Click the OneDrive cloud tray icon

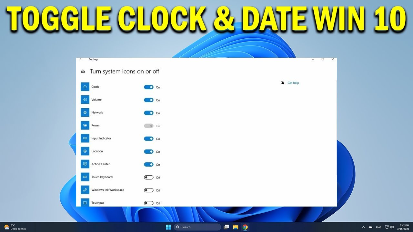371,227
